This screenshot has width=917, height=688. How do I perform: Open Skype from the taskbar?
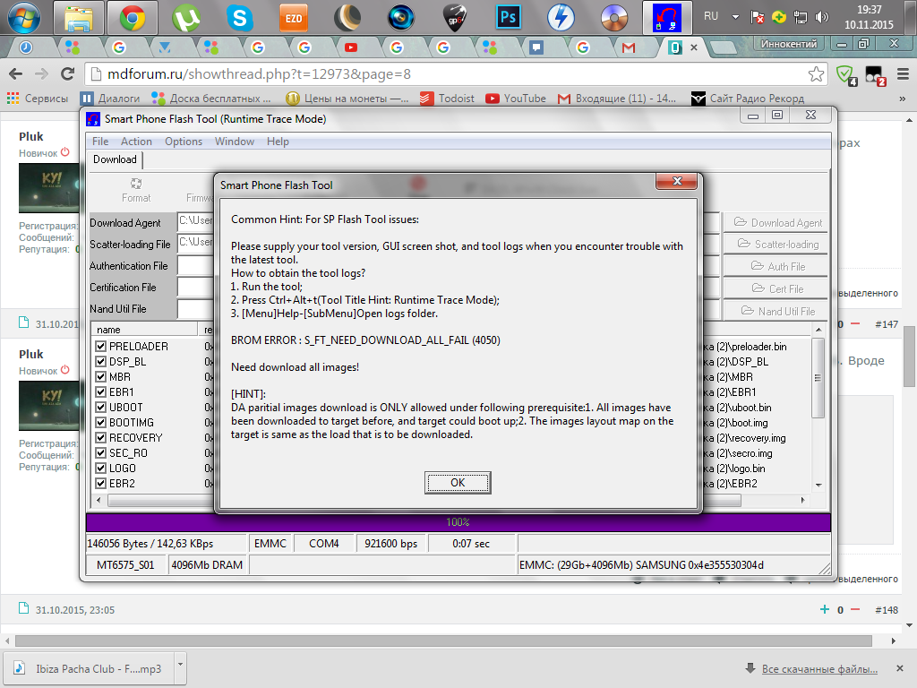(239, 17)
